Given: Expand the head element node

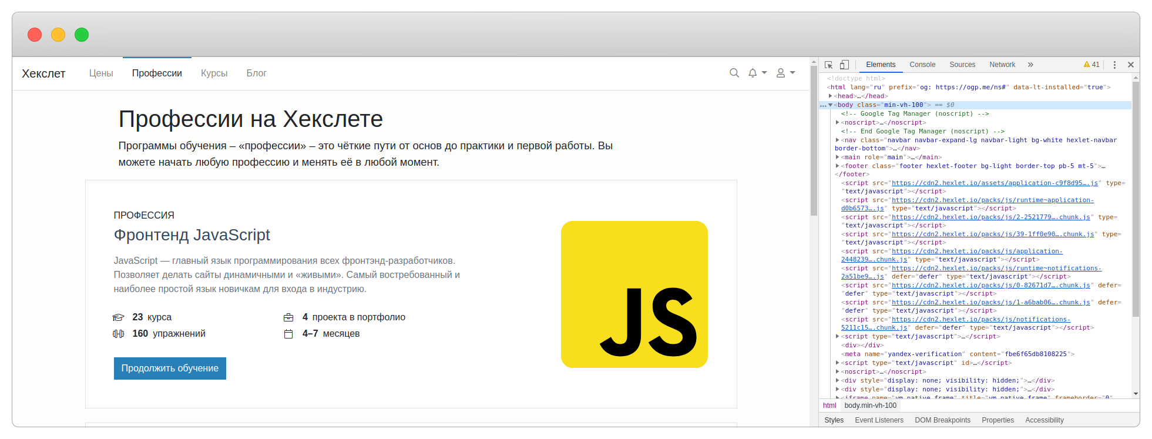Looking at the screenshot, I should click(x=831, y=96).
